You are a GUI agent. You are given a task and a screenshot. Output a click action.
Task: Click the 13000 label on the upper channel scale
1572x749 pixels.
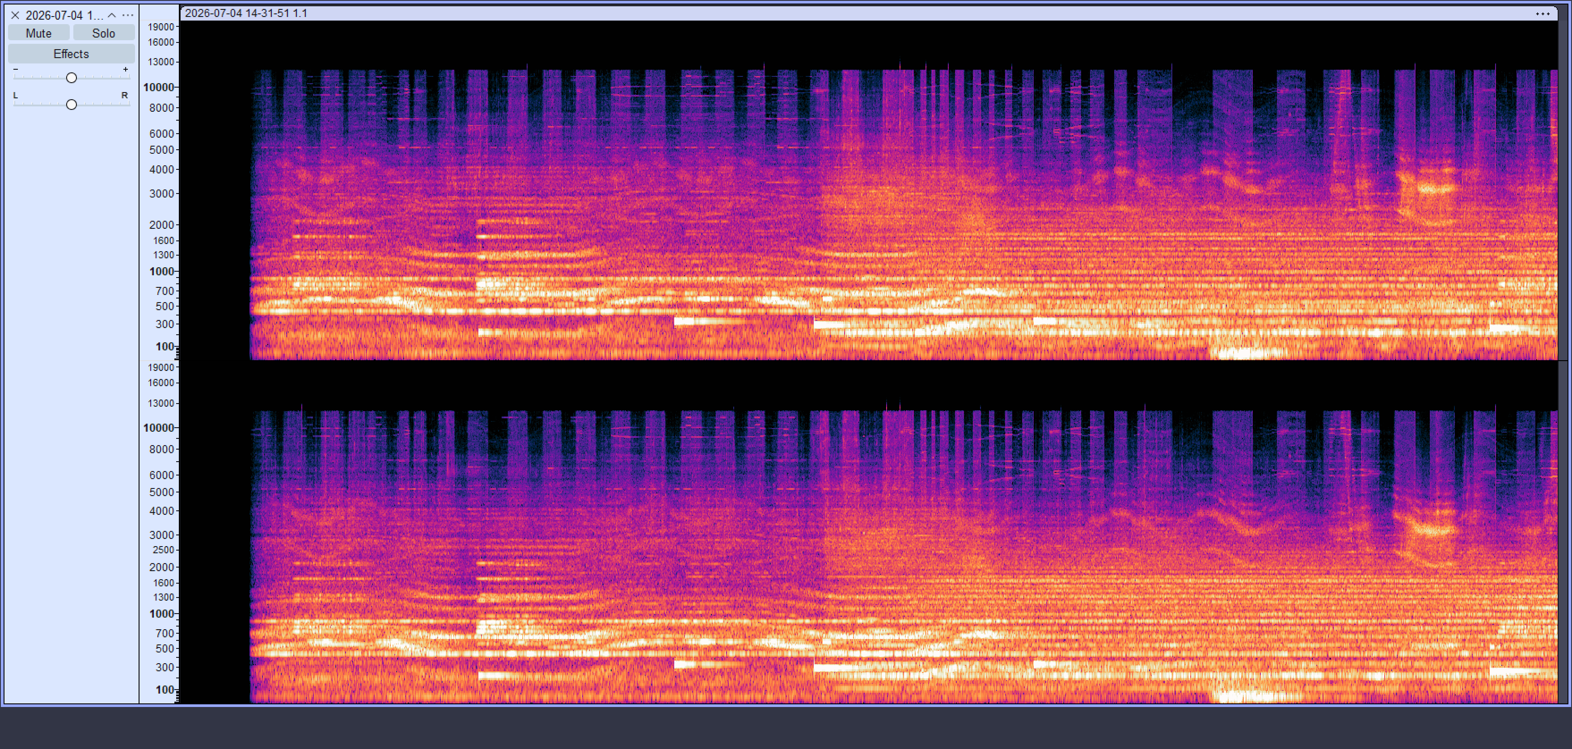pos(161,62)
